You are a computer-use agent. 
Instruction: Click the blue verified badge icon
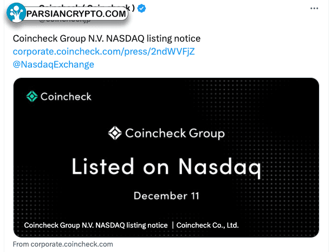[x=141, y=9]
